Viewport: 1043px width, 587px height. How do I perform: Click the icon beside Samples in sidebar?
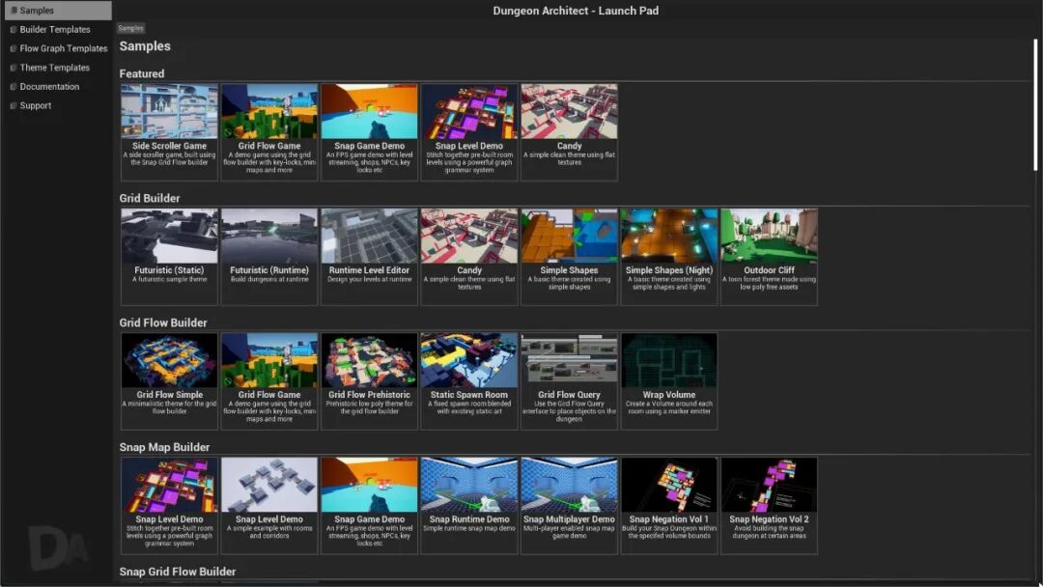tap(14, 11)
